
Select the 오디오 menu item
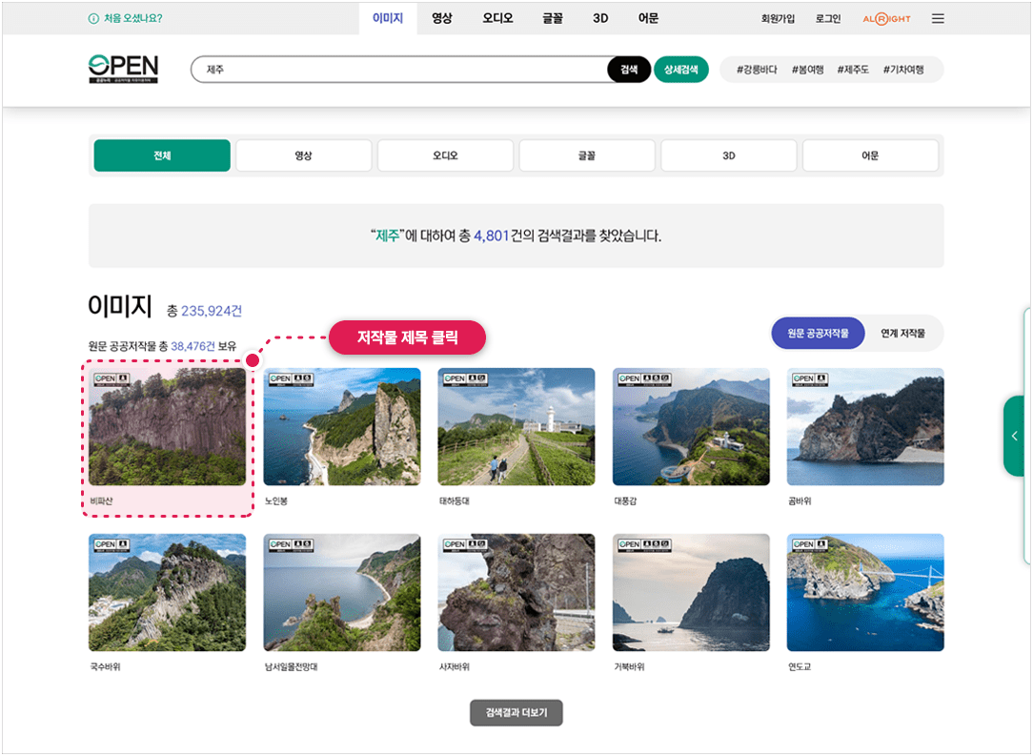497,17
